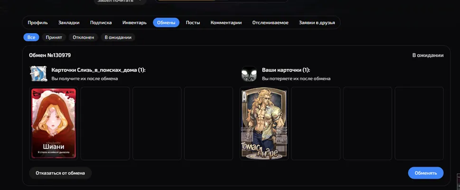
Task: Open the Посты tab
Action: click(x=193, y=23)
